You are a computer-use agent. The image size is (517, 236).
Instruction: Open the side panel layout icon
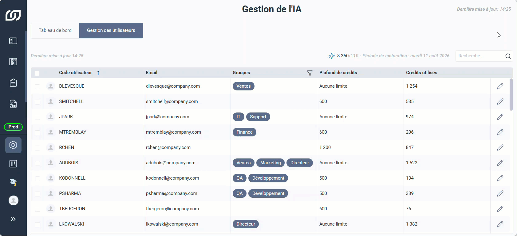pyautogui.click(x=13, y=41)
